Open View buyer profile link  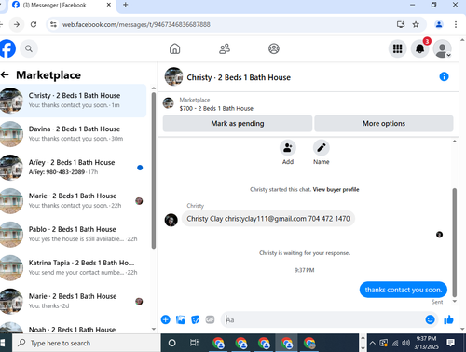(x=336, y=189)
